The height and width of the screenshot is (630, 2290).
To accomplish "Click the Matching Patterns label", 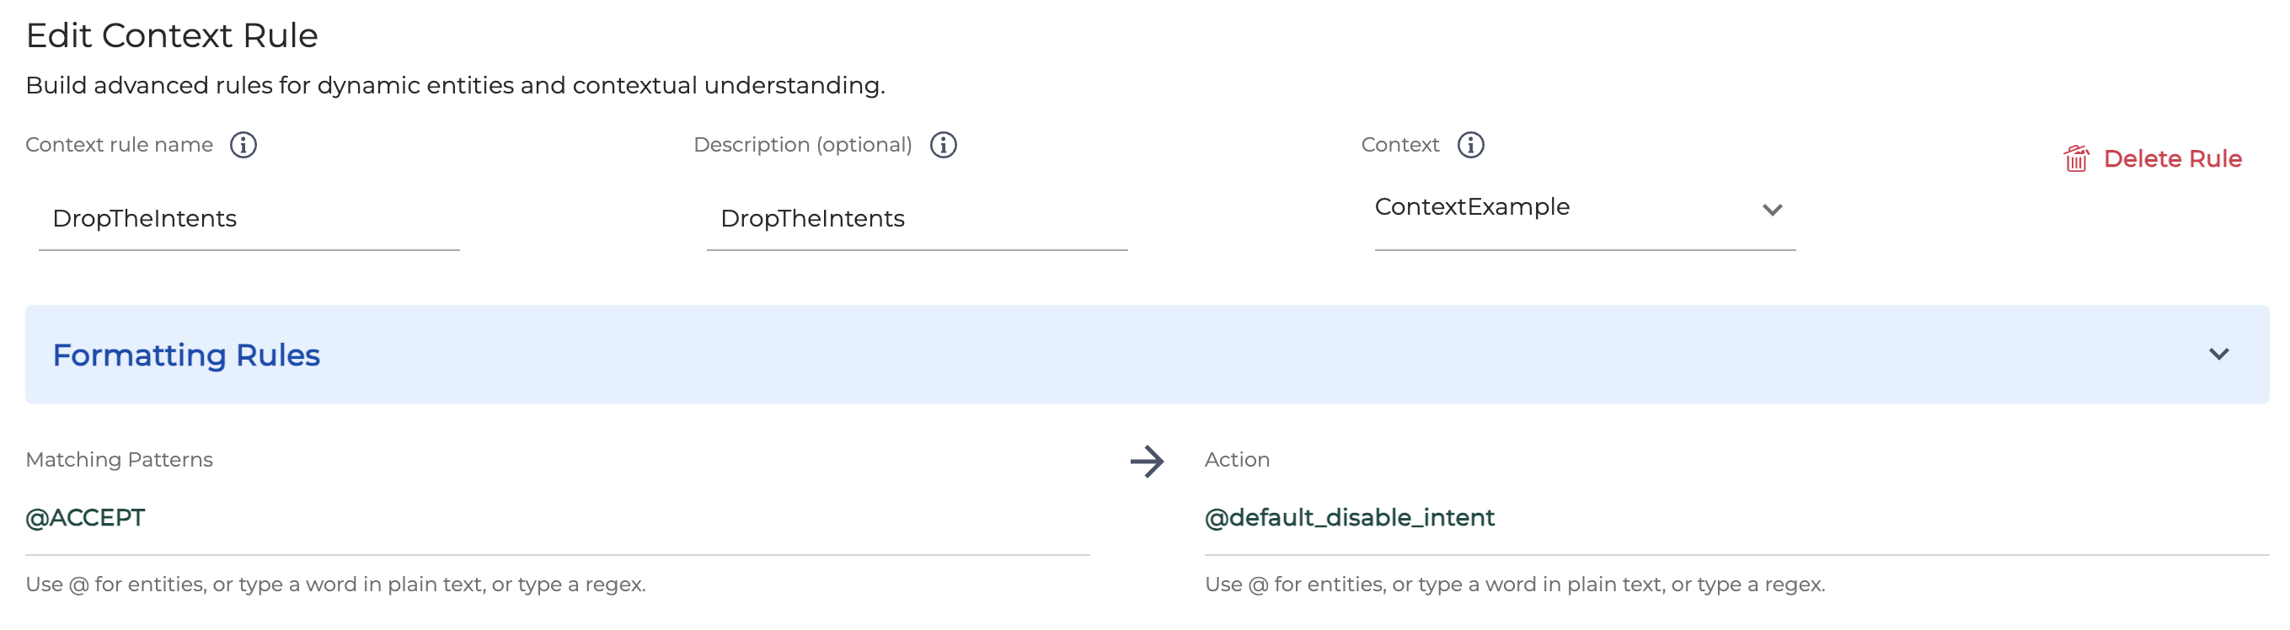I will (x=119, y=459).
